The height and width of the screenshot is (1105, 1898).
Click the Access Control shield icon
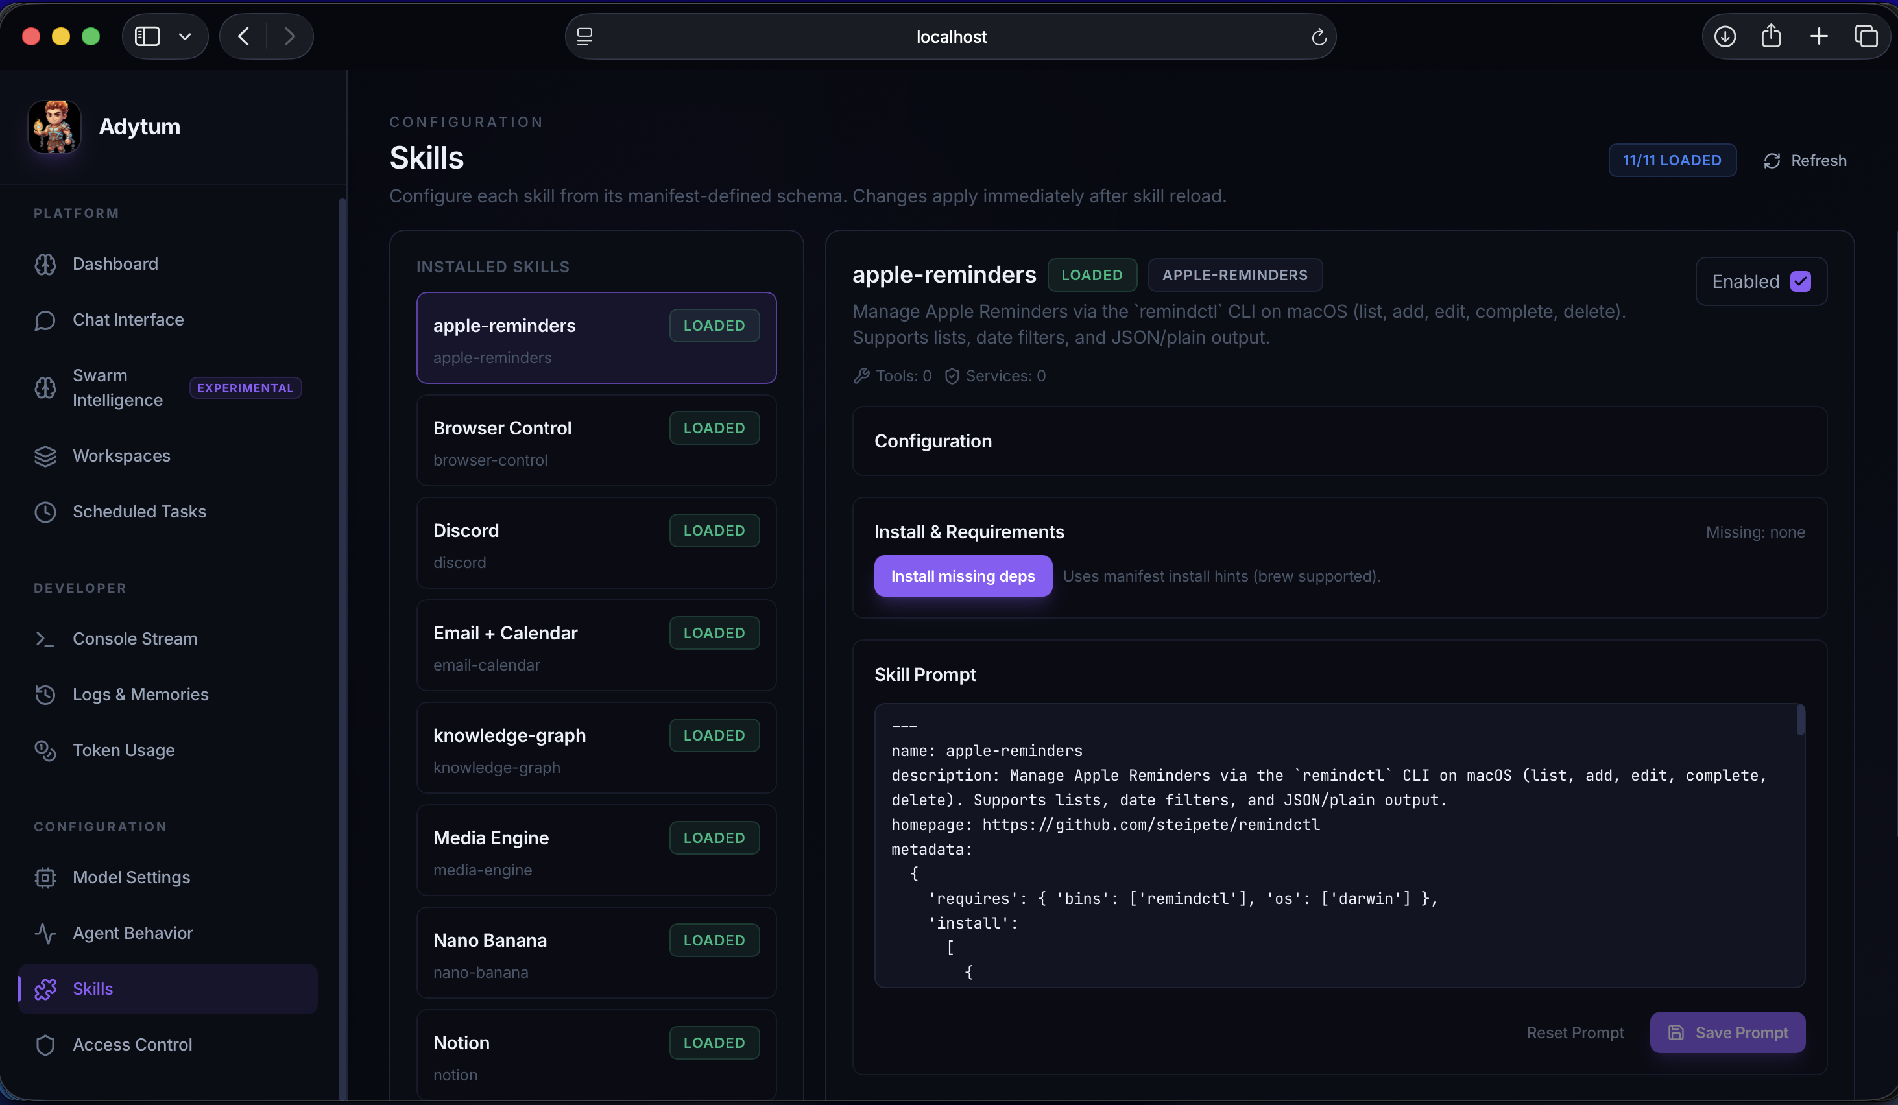(x=45, y=1045)
